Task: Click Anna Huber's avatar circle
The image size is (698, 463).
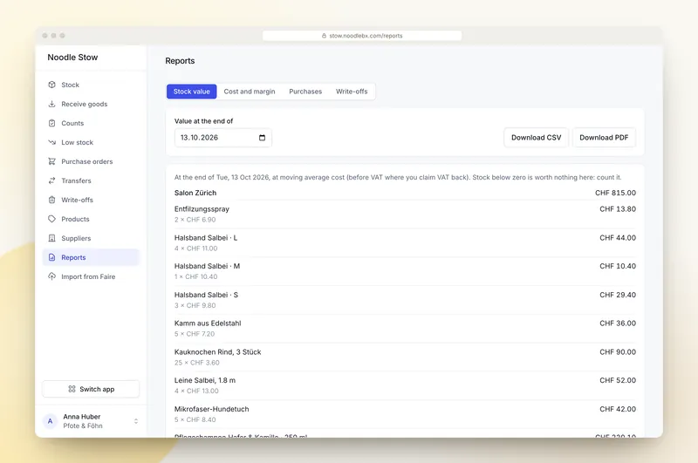Action: pos(51,421)
